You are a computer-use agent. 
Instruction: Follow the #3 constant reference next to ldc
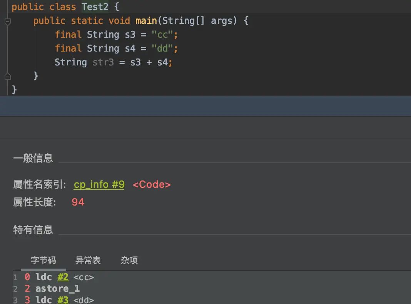click(x=63, y=299)
